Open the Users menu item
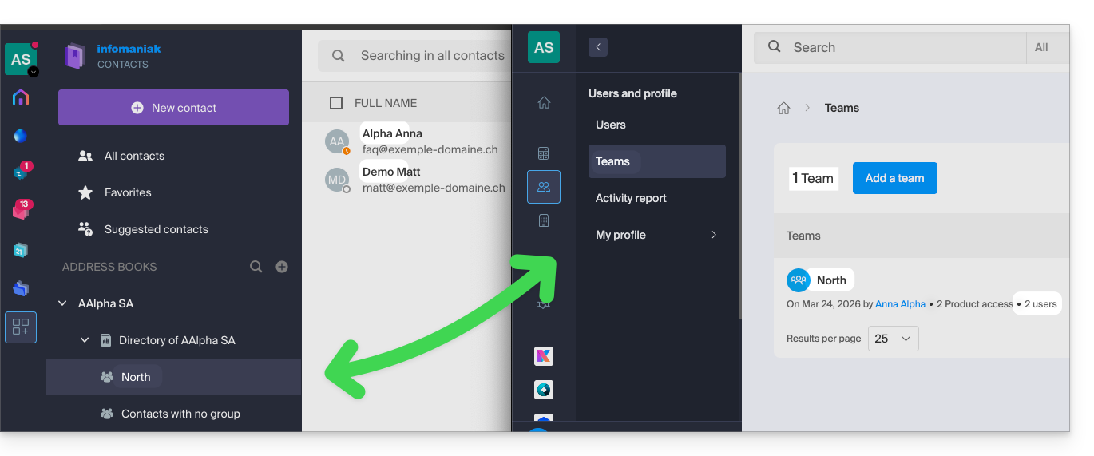1094x456 pixels. [611, 125]
